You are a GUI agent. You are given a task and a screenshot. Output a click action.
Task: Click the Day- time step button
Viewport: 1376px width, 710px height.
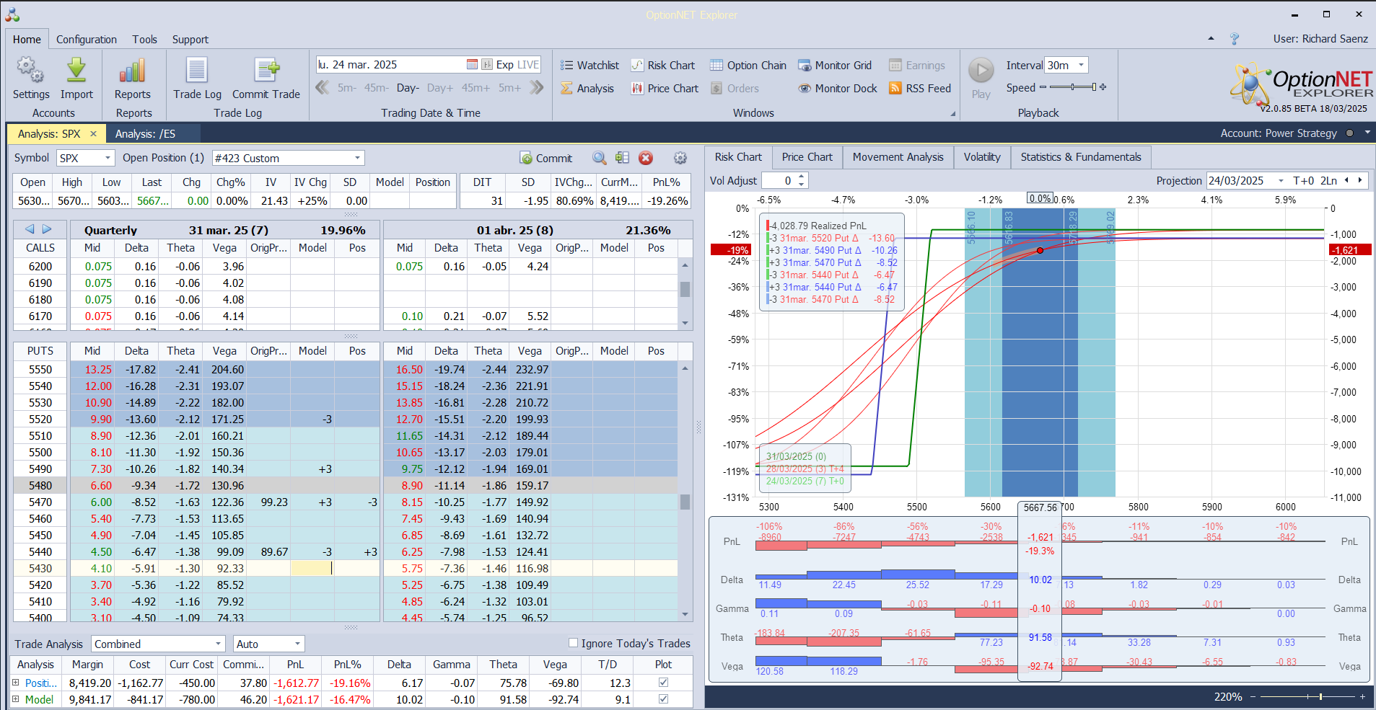point(408,88)
